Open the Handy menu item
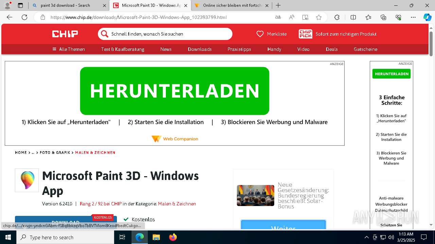435x244 pixels. coord(274,49)
